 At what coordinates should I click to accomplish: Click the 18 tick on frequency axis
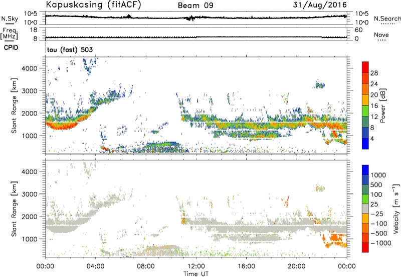coord(34,30)
